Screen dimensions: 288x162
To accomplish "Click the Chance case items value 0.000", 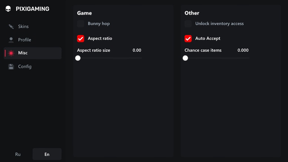I will point(243,50).
